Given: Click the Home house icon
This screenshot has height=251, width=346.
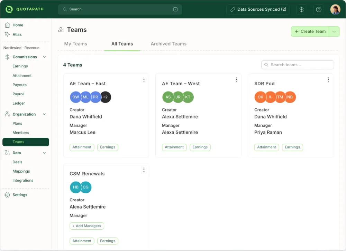Looking at the screenshot, I should pyautogui.click(x=7, y=25).
